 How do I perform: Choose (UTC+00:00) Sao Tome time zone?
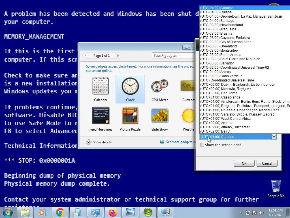tap(245, 93)
